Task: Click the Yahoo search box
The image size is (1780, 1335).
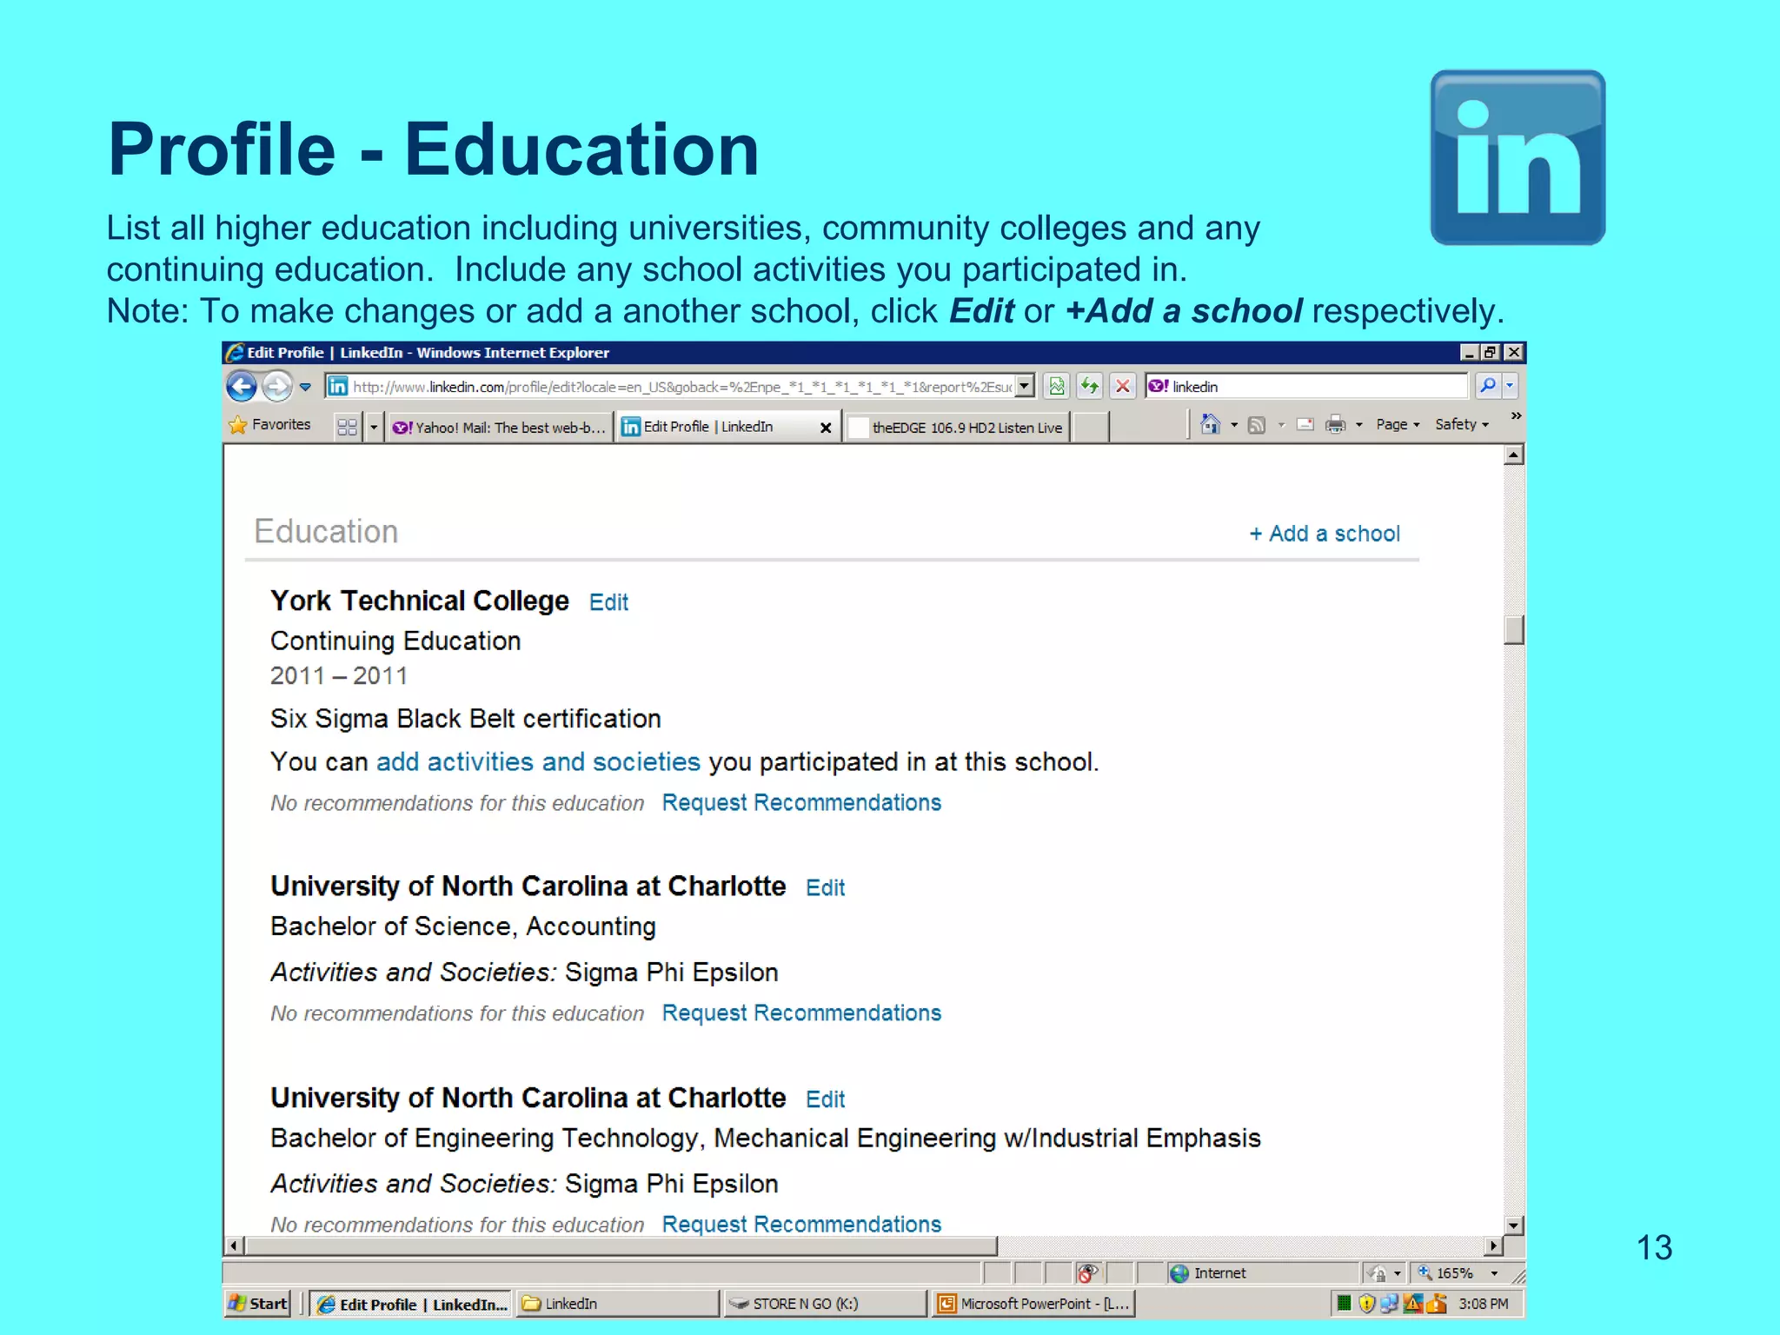Action: click(1306, 386)
